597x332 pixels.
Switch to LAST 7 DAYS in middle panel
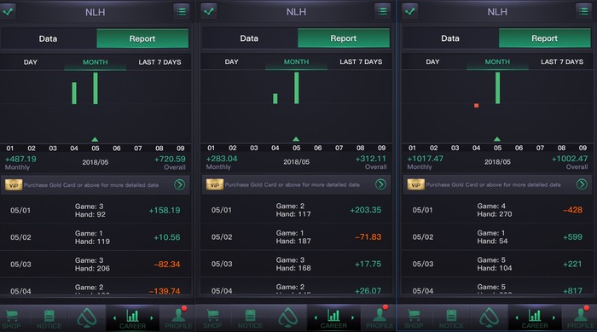(x=361, y=61)
